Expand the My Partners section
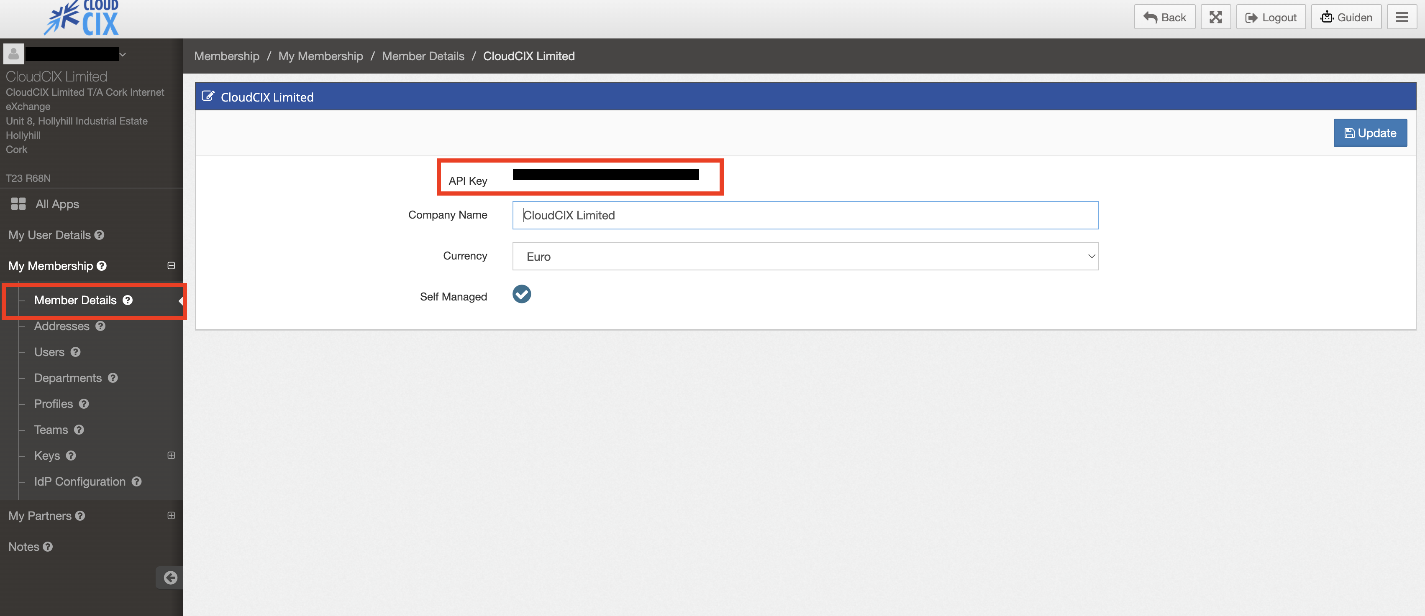The image size is (1425, 616). click(171, 515)
